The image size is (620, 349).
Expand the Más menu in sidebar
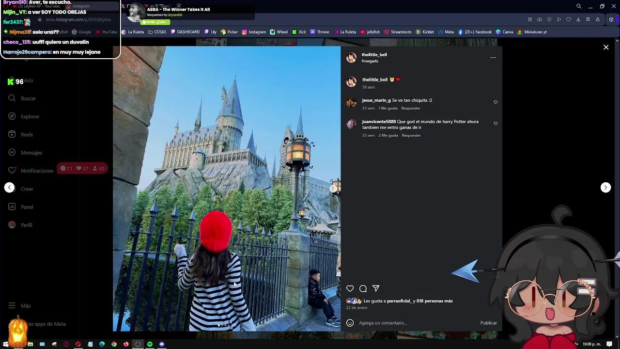click(x=20, y=306)
